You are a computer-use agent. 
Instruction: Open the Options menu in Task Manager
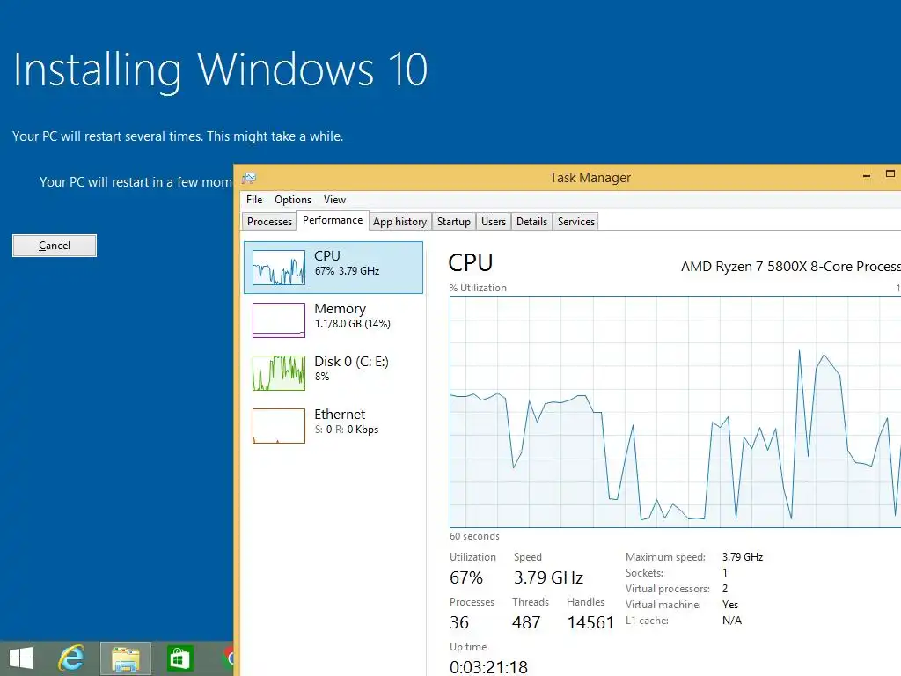click(292, 200)
